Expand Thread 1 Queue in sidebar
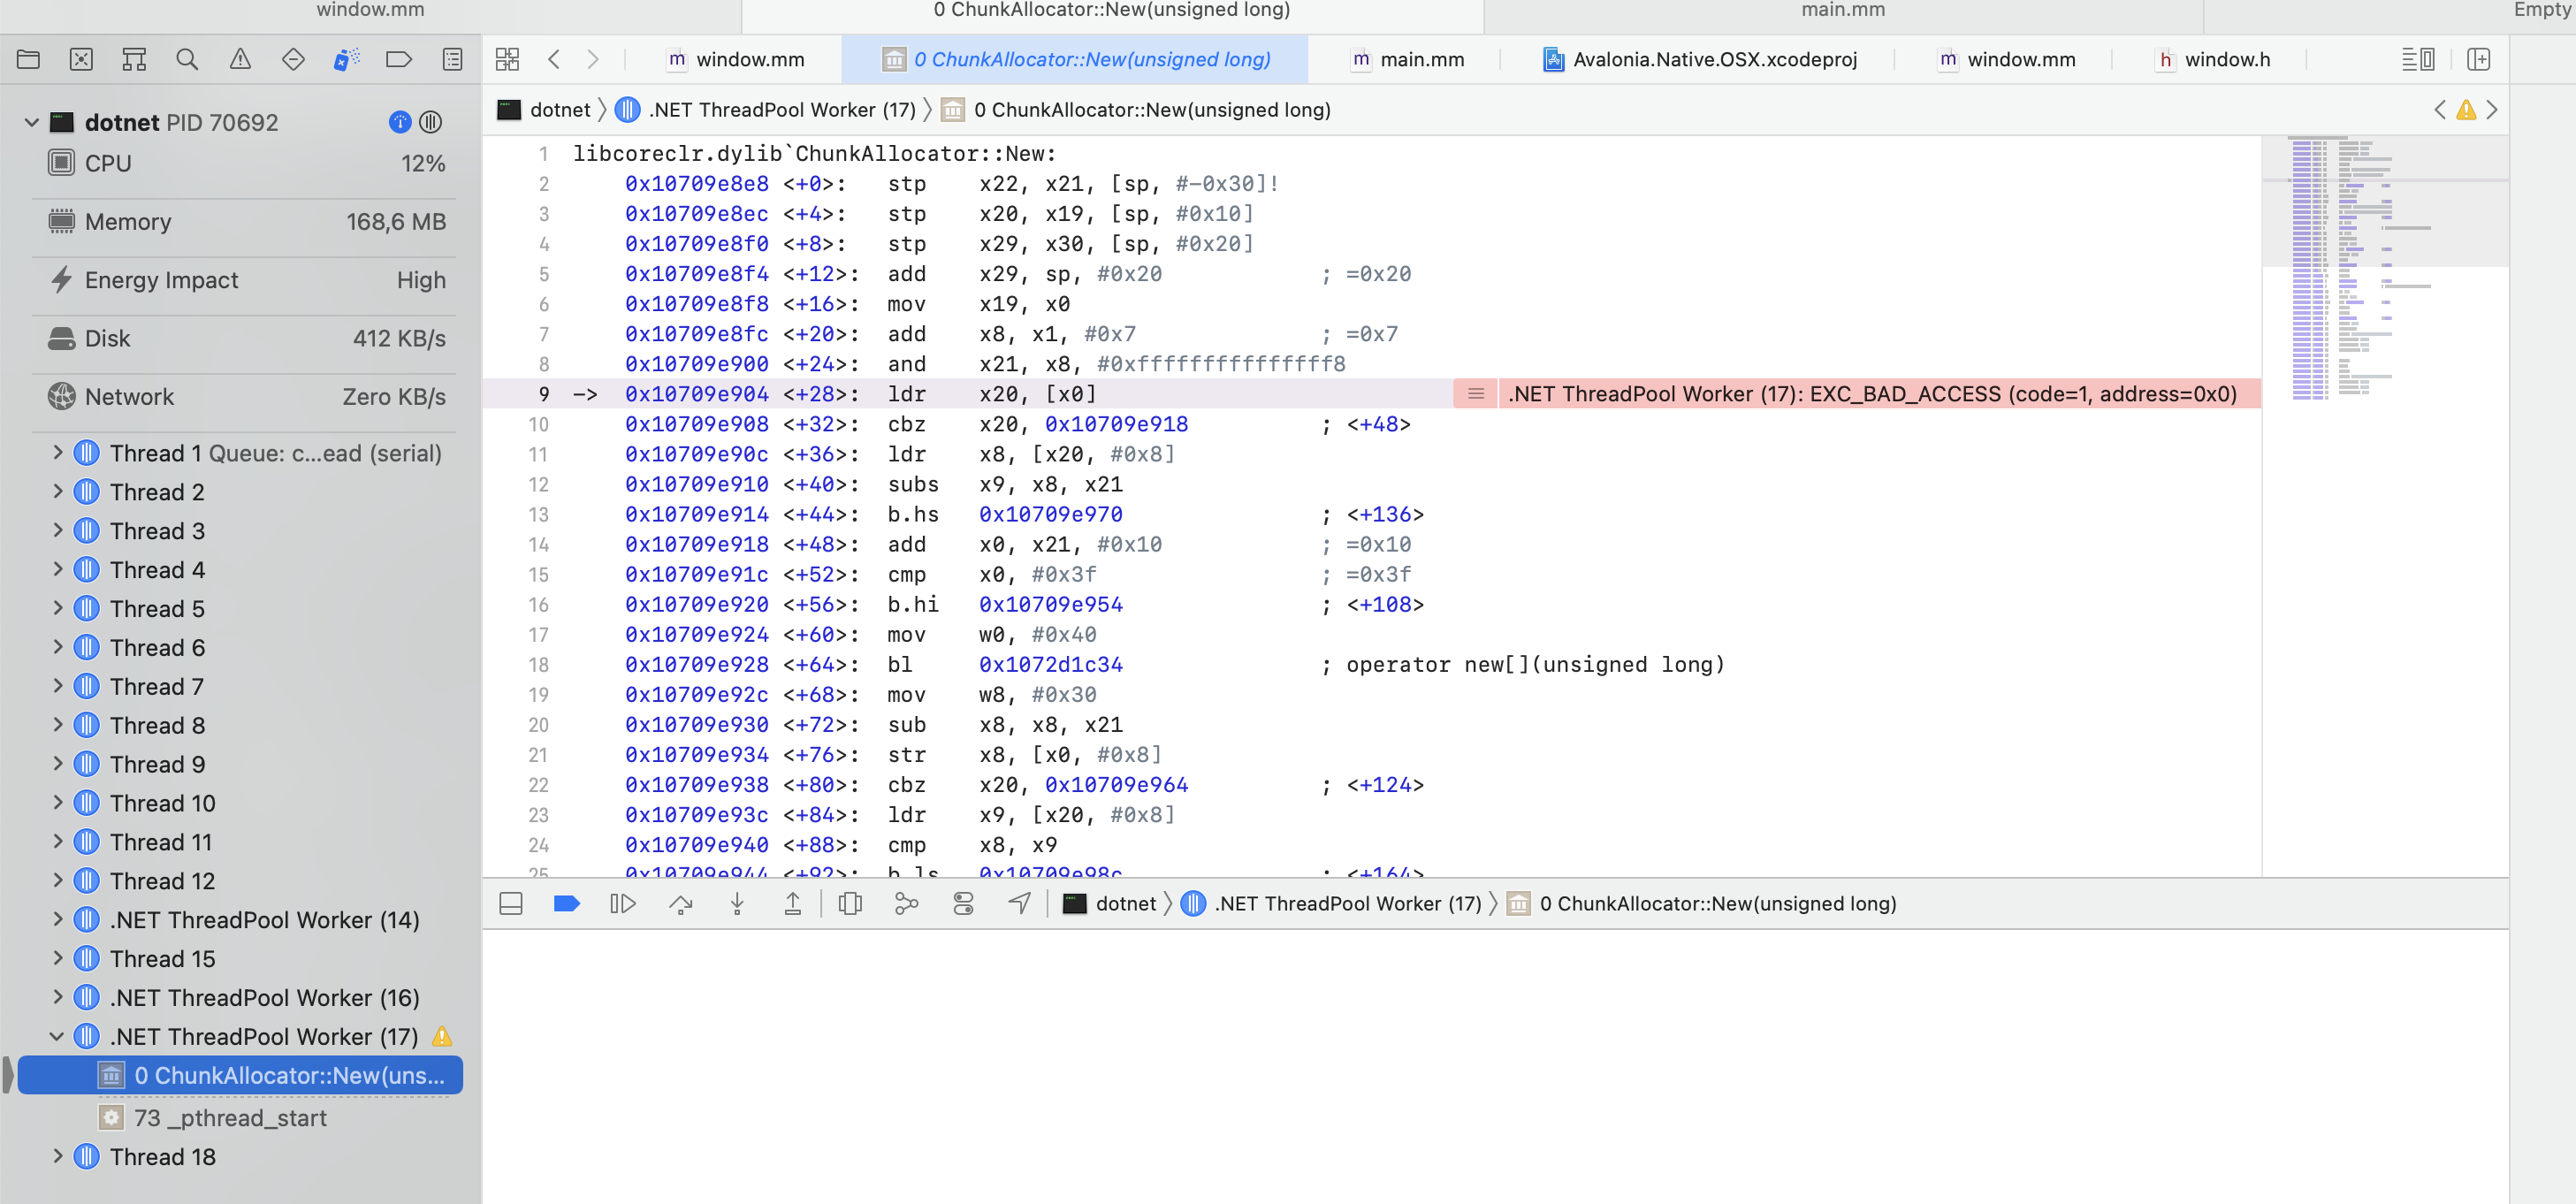This screenshot has width=2576, height=1204. (x=57, y=452)
